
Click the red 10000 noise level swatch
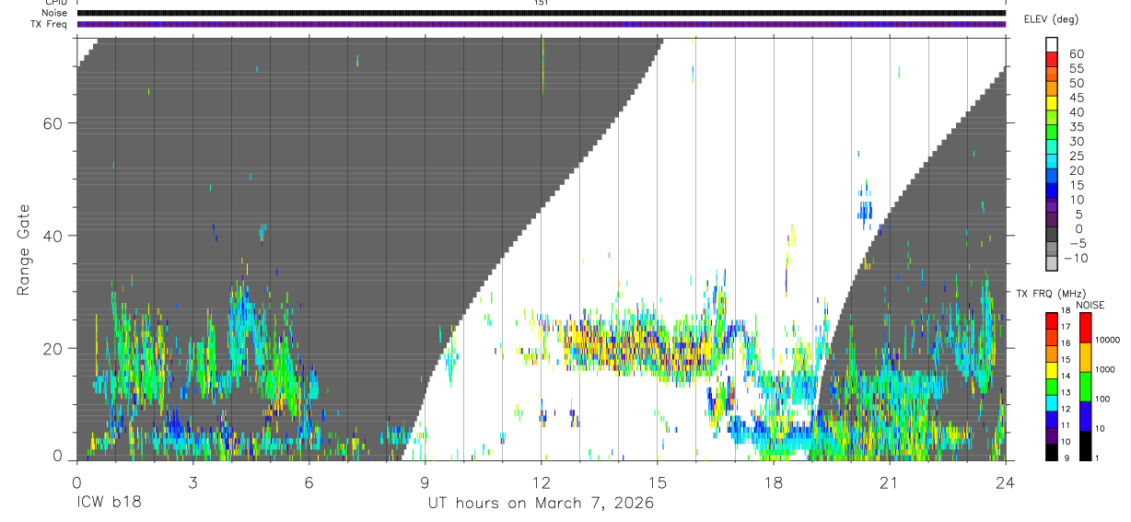click(1085, 328)
